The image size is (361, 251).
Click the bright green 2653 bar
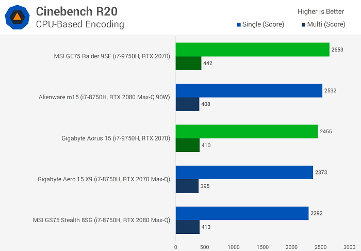pyautogui.click(x=252, y=50)
